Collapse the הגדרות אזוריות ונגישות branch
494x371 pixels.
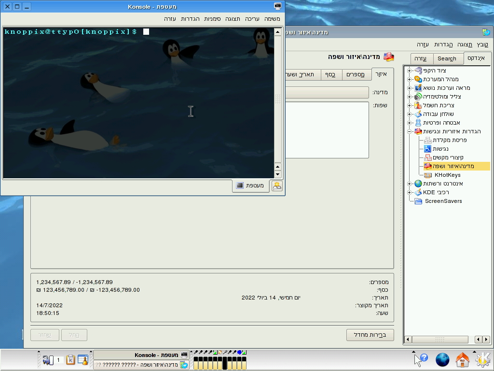coord(409,131)
